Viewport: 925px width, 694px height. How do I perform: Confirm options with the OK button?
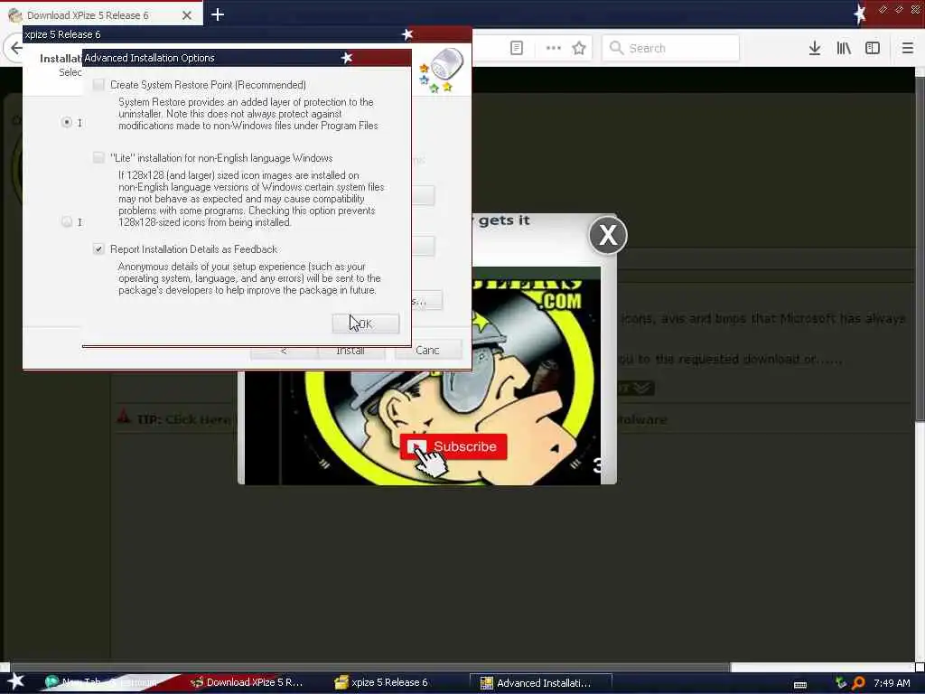click(366, 324)
